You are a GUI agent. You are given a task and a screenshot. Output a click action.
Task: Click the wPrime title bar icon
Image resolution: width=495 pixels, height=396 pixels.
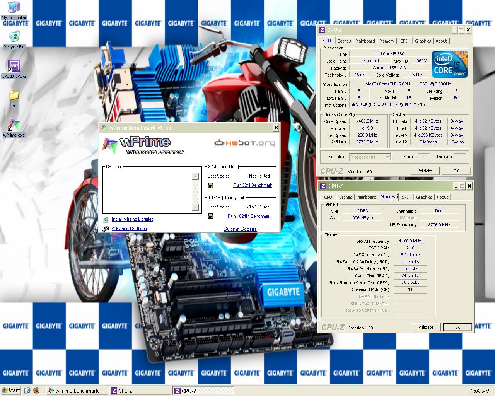point(104,128)
